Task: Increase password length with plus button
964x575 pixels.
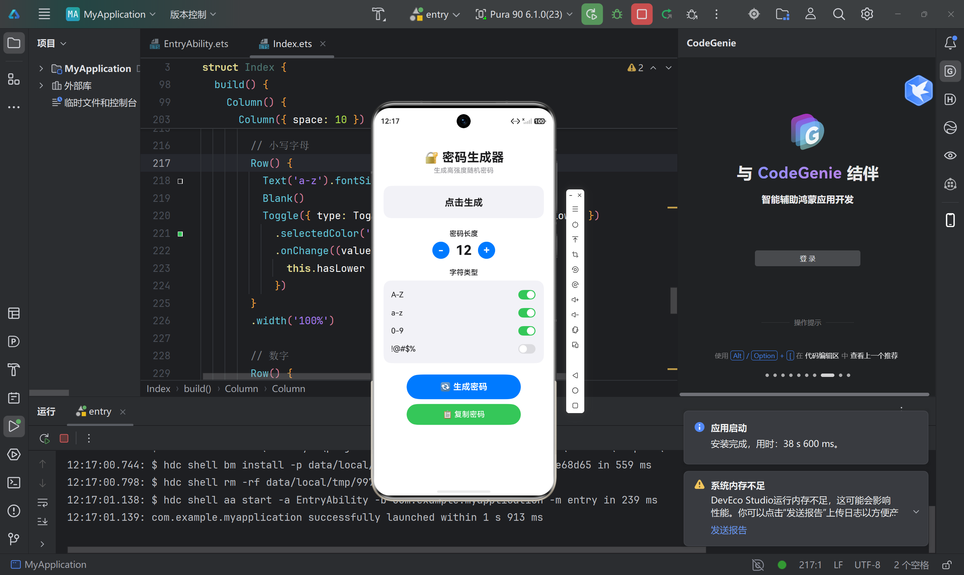Action: coord(486,250)
